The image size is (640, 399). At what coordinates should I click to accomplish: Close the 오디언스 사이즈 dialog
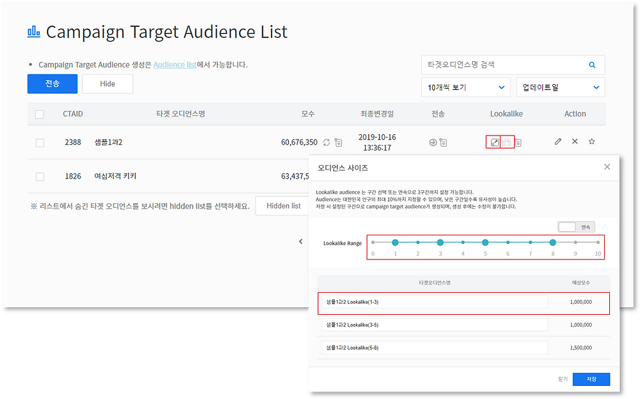607,167
